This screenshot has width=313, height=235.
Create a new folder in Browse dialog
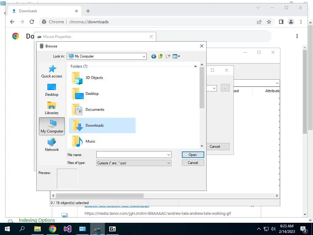(168, 56)
